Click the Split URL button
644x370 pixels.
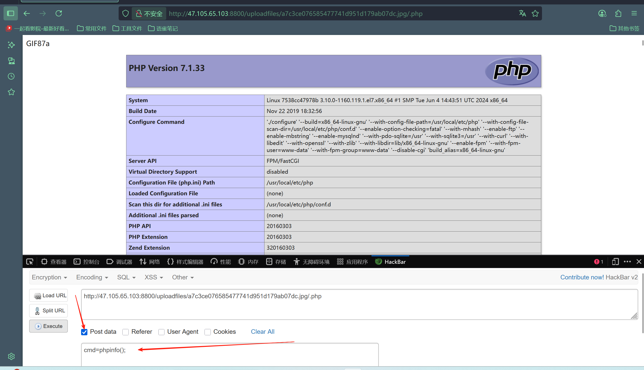[48, 311]
